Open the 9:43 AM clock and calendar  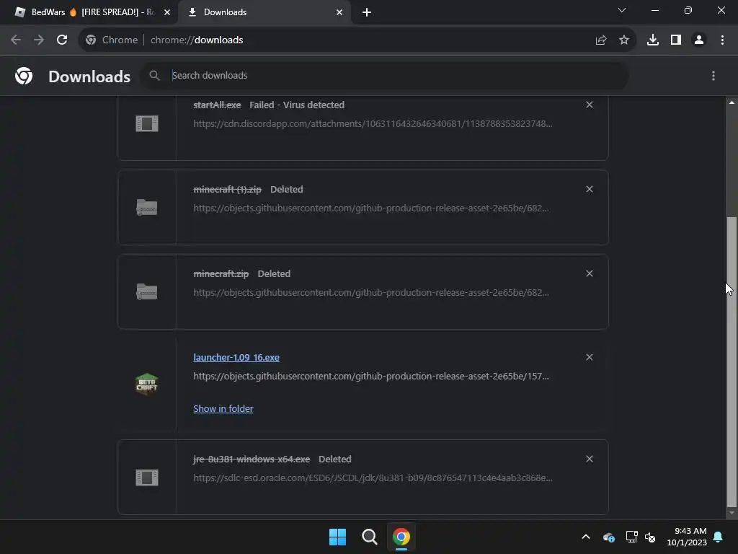pos(687,537)
